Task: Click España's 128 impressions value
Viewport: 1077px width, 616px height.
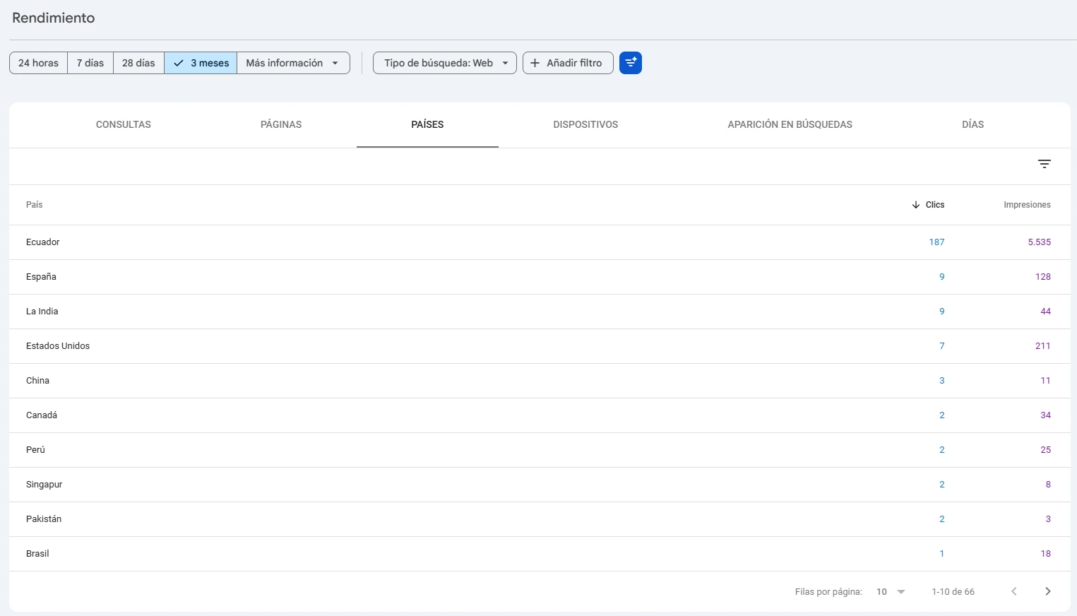Action: (1043, 277)
